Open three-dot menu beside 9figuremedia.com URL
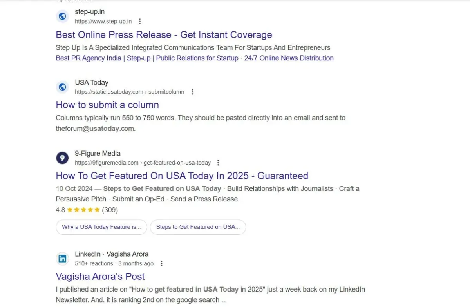This screenshot has height=308, width=470. pos(219,163)
